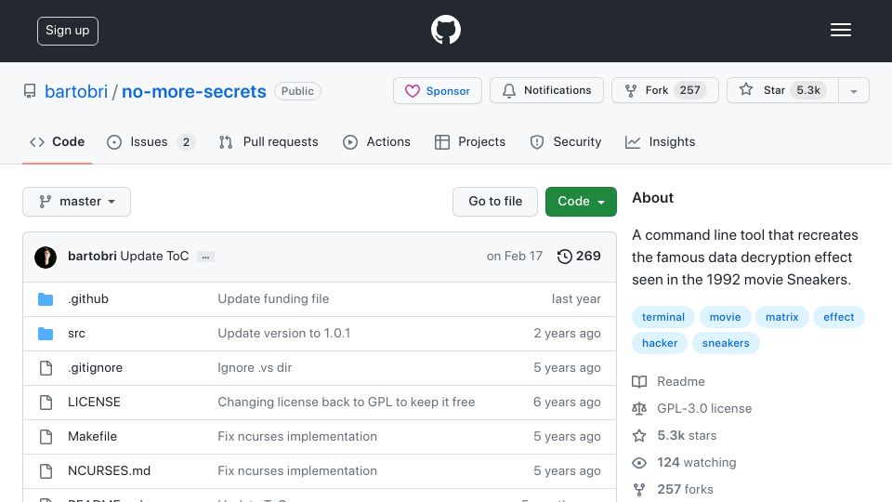Image resolution: width=892 pixels, height=502 pixels.
Task: Open the NCURSES.md file
Action: (110, 470)
